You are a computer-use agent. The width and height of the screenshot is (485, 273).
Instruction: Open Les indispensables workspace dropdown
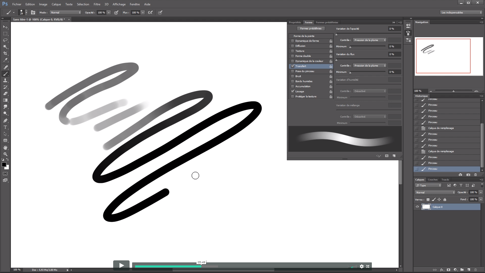tap(461, 12)
